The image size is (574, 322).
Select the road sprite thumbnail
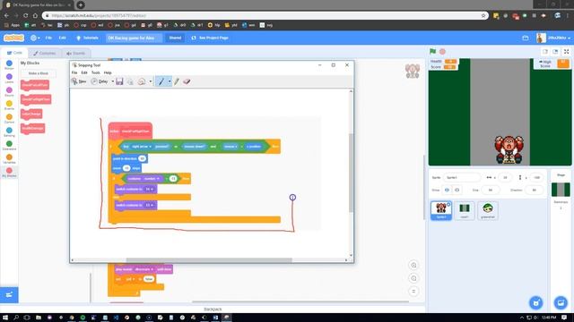coord(465,210)
